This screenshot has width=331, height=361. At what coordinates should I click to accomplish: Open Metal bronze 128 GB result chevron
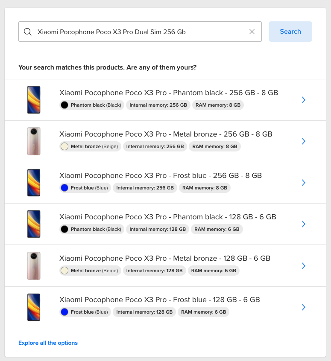point(304,266)
